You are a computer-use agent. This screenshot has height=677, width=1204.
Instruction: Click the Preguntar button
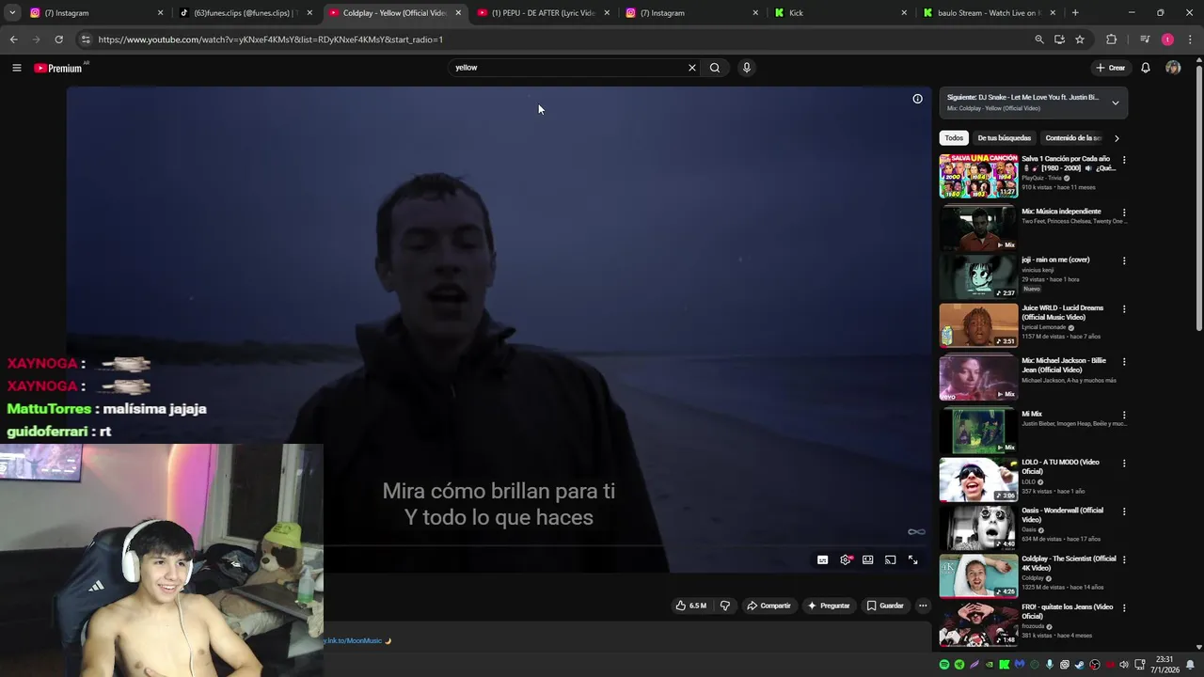pyautogui.click(x=829, y=606)
